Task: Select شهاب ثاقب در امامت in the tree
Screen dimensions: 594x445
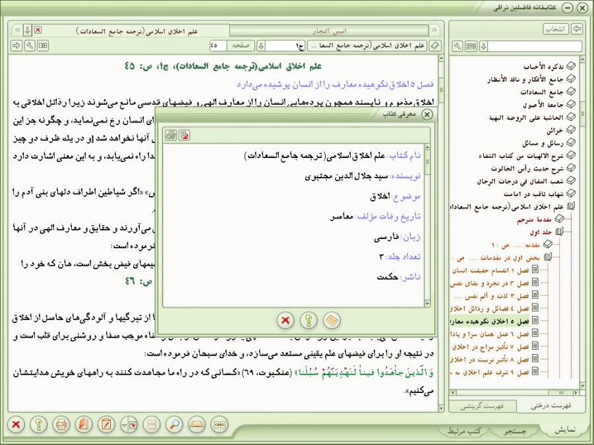Action: (x=534, y=194)
